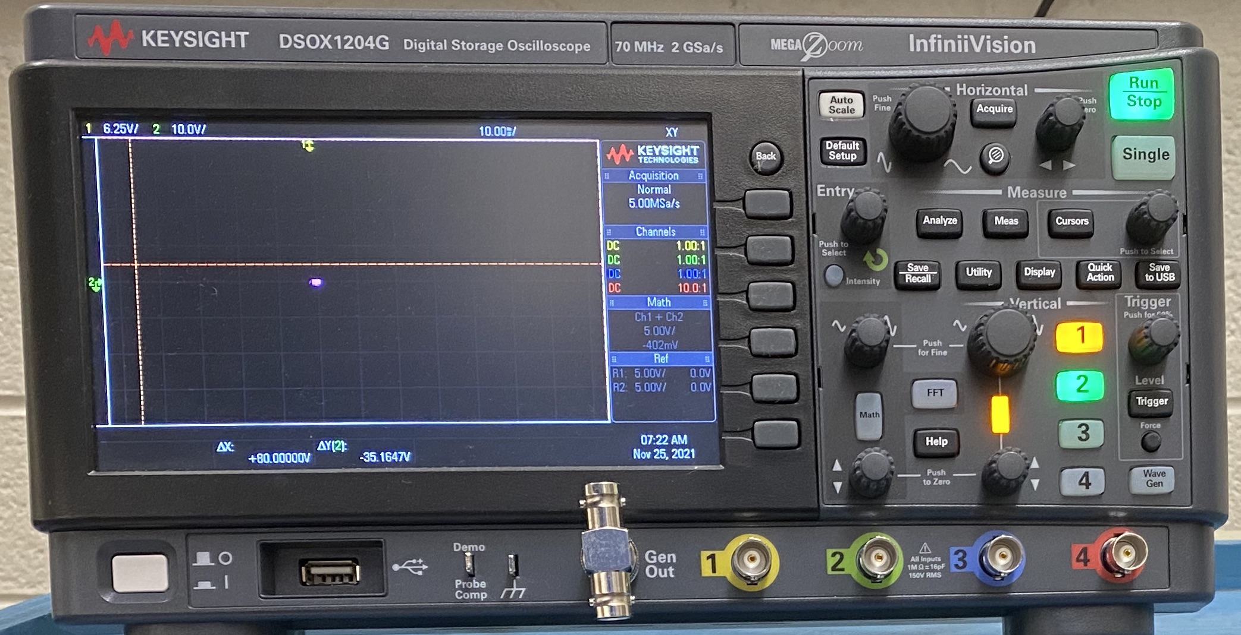Click the softkey beside the Channels panel

coord(769,249)
